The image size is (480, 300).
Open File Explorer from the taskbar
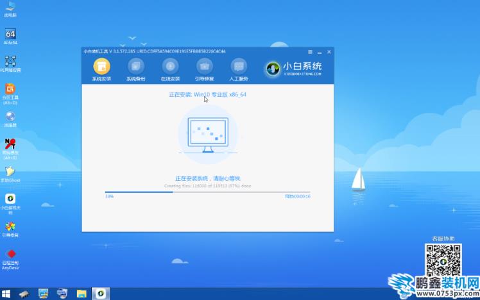click(81, 294)
